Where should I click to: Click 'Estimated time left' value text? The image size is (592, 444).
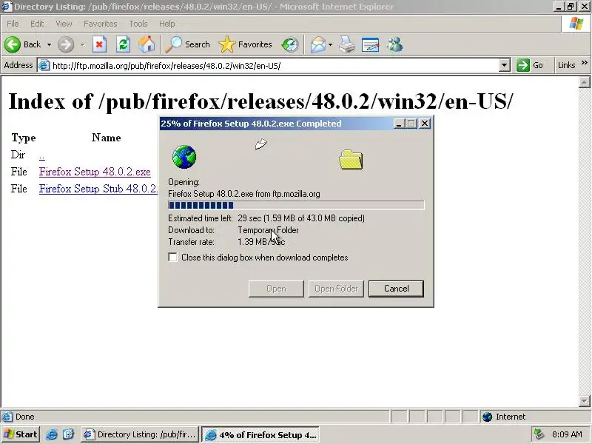pos(301,218)
